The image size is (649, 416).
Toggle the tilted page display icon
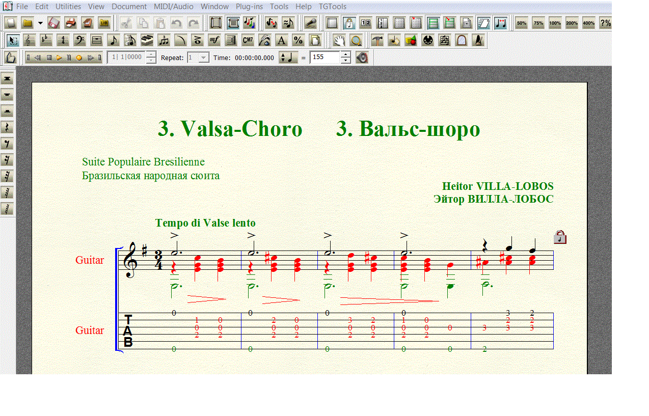[483, 23]
